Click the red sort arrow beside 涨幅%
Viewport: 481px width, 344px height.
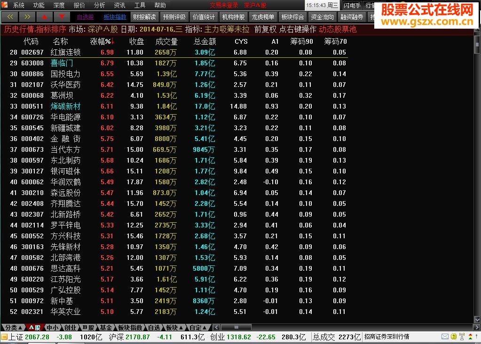tap(112, 41)
